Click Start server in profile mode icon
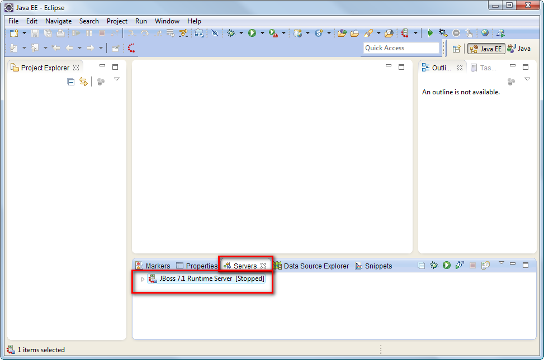The height and width of the screenshot is (360, 544). click(x=460, y=266)
